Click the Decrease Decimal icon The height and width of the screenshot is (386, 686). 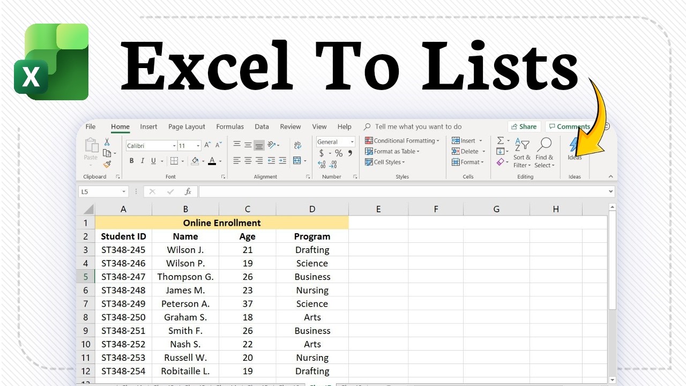[333, 165]
